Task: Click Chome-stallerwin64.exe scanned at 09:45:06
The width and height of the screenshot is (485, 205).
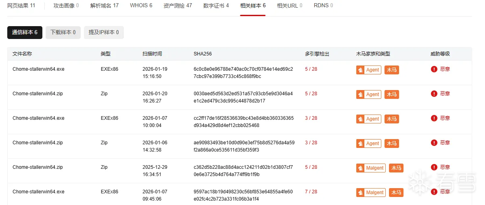Action: coord(38,192)
